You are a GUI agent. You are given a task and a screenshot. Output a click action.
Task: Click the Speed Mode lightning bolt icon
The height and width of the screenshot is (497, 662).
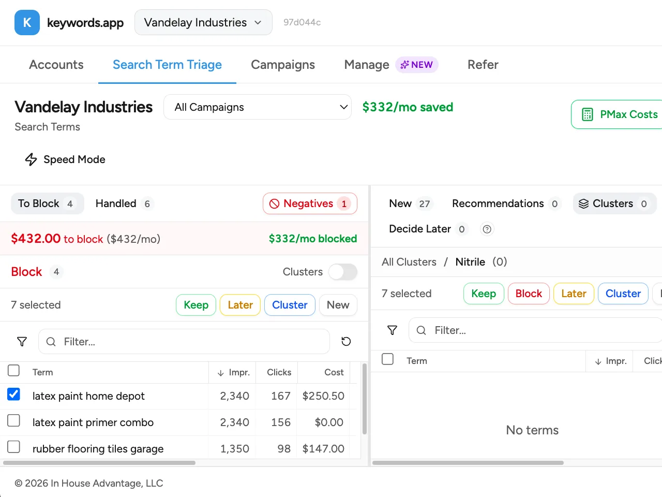31,159
